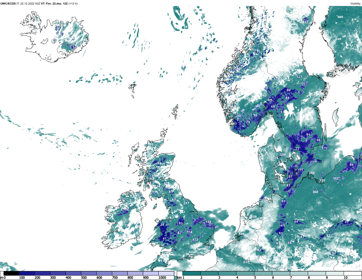
Task: Select the 300 m visibility legend swatch
Action: 58,274
